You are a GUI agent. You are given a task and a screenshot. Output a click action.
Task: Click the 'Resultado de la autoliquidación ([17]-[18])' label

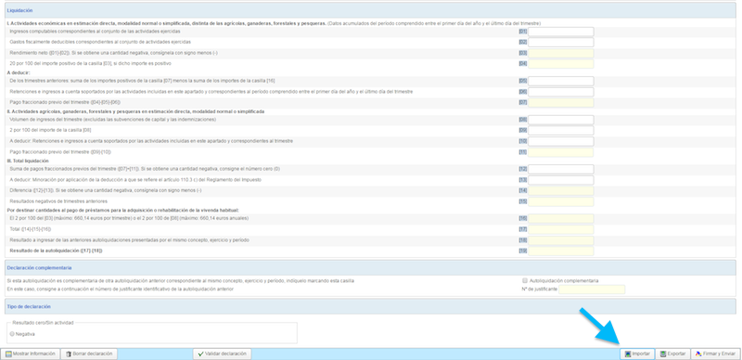[x=56, y=251]
